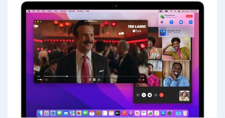
Task: Open FaceTime from the Dock
Action: click(x=85, y=113)
